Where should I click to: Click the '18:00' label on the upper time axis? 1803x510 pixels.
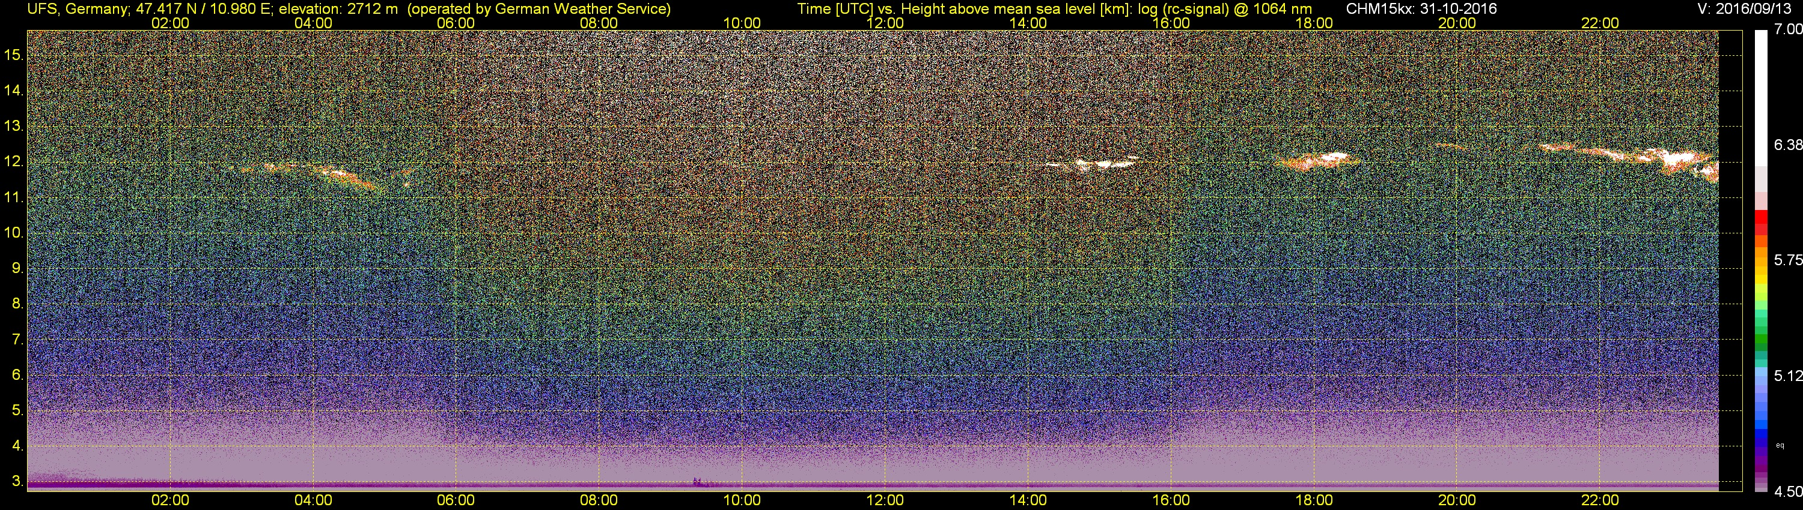point(1314,23)
